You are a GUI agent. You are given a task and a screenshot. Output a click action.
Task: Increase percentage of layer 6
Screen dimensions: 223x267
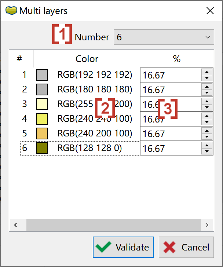tap(207, 145)
